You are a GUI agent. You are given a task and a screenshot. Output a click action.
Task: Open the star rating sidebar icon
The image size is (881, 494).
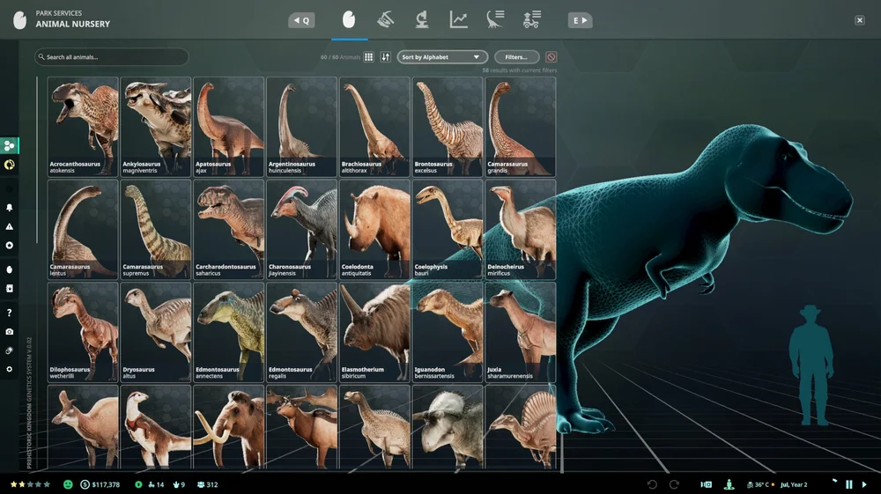(x=9, y=246)
